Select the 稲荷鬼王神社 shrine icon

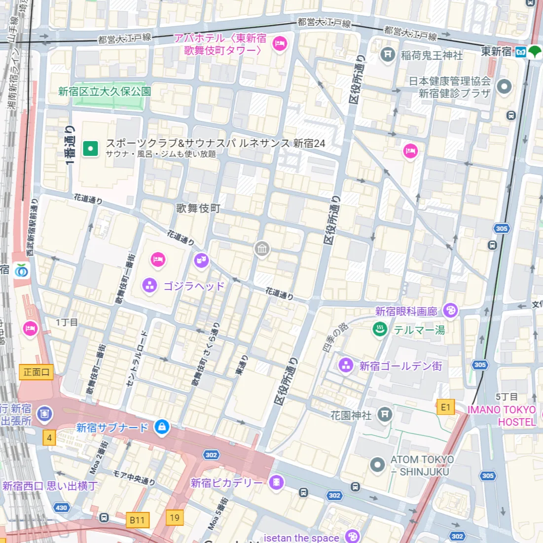click(x=388, y=55)
